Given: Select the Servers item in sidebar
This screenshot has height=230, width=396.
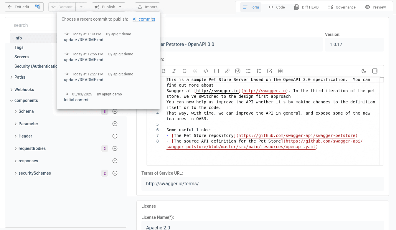Looking at the screenshot, I should coord(22,57).
